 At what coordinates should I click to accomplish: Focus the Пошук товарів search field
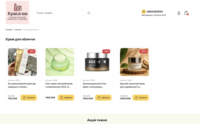pyautogui.click(x=61, y=13)
